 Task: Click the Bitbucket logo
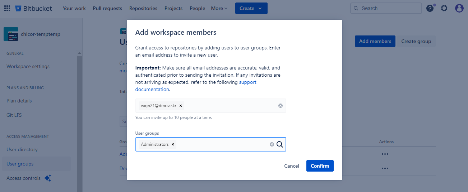[34, 8]
